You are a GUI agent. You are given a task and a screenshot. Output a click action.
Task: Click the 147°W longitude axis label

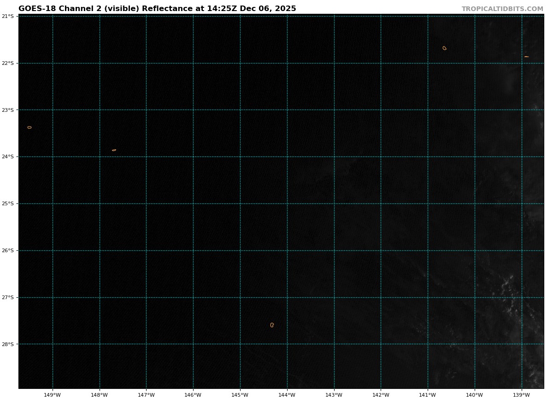146,395
